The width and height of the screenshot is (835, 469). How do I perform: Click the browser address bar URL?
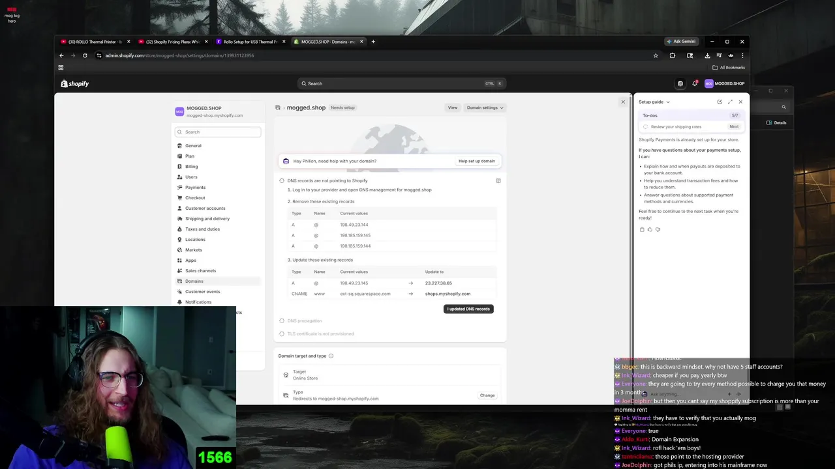point(179,55)
